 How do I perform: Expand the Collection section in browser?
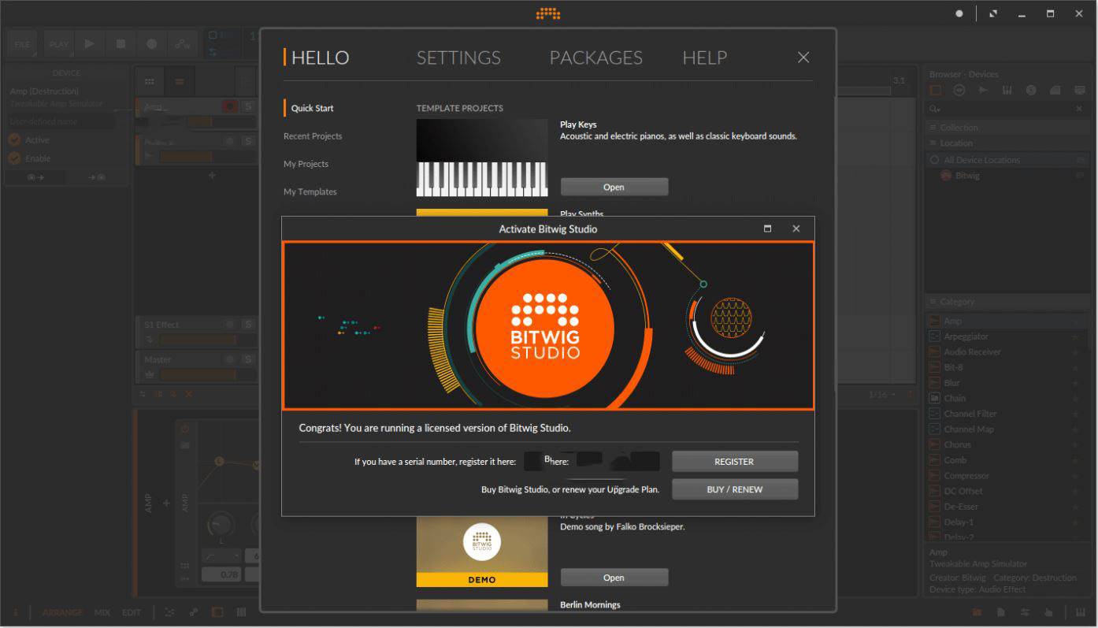click(959, 128)
